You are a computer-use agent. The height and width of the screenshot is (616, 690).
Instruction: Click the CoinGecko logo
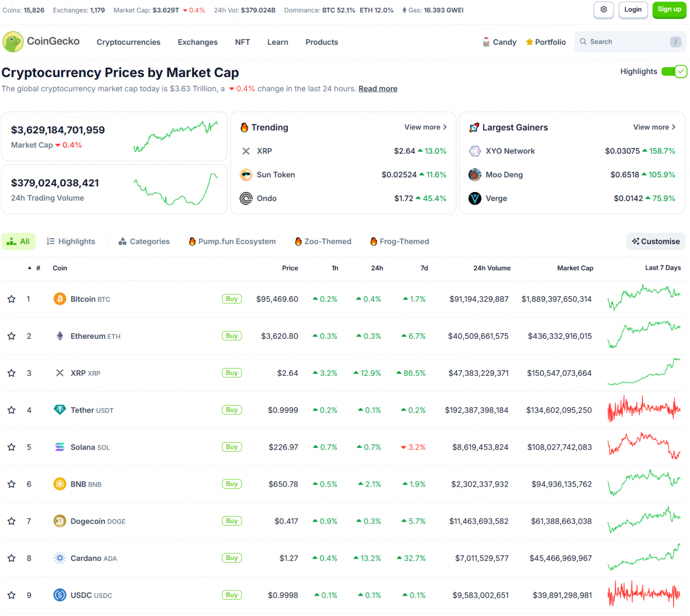click(x=41, y=42)
